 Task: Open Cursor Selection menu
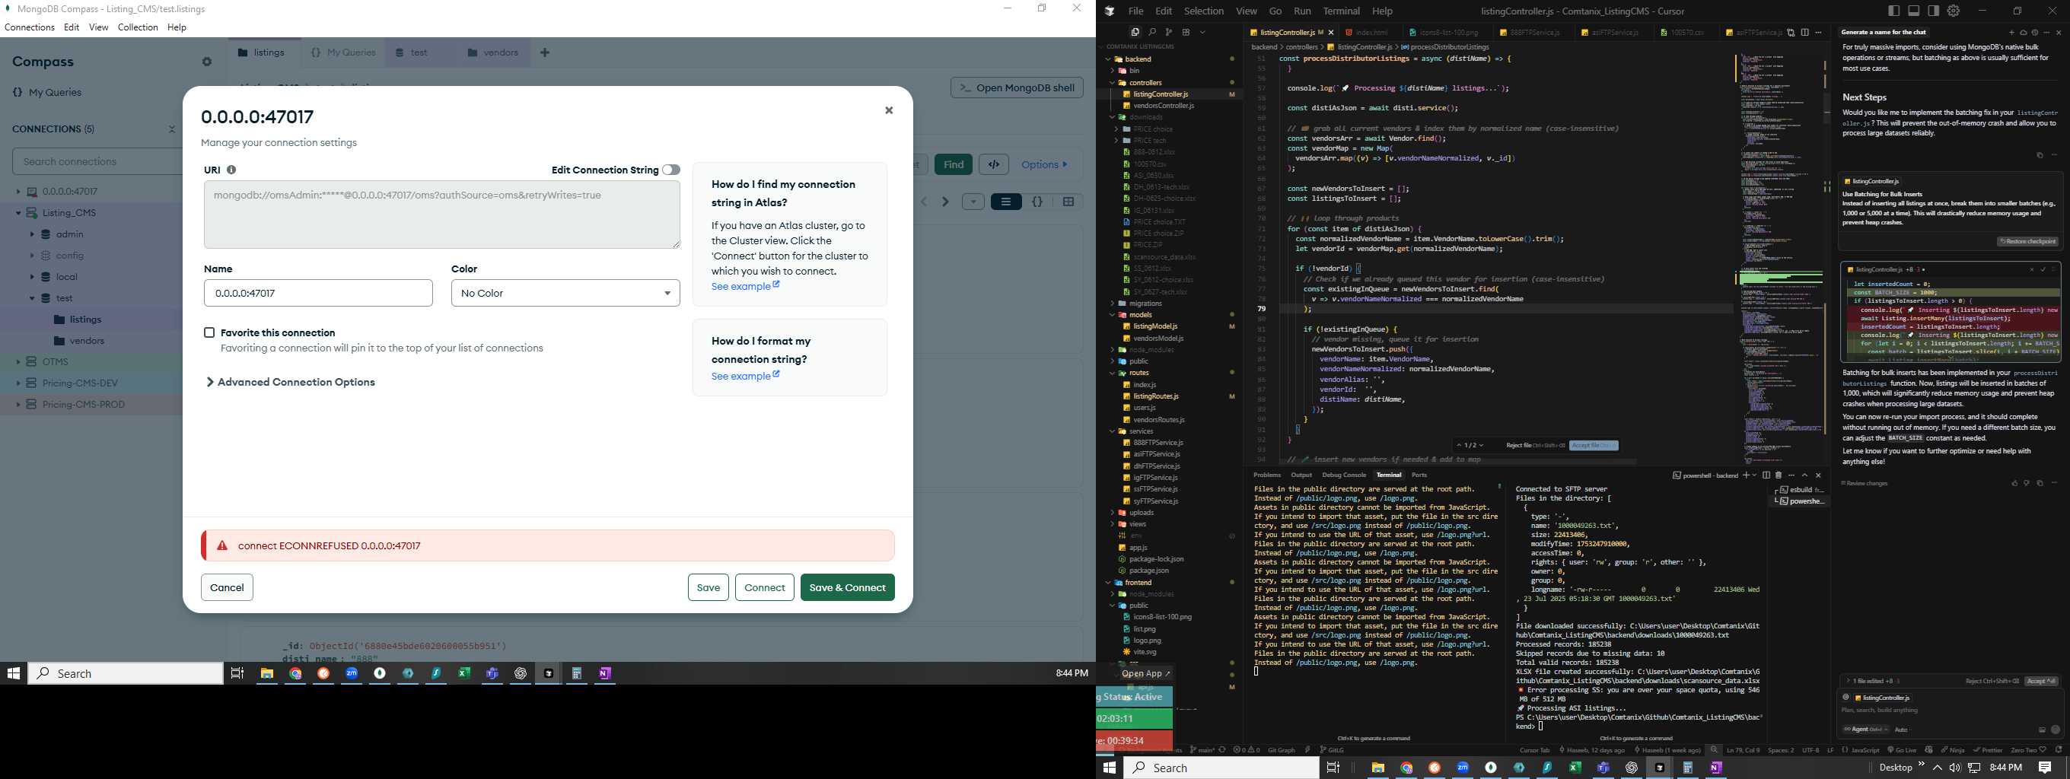1204,11
